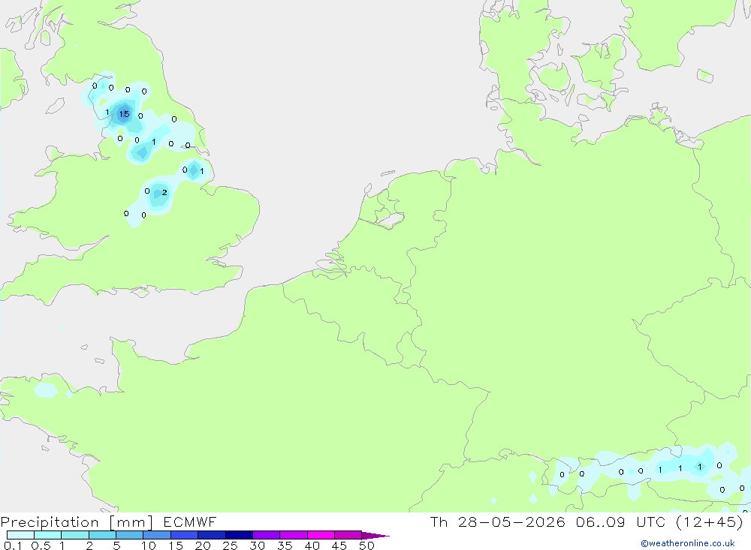Select the 1–2 mm legend color swatch
Screen dimensions: 751x550
(75, 535)
